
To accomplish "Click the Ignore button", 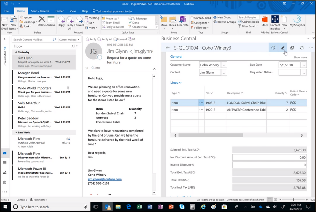I will click(x=26, y=18).
